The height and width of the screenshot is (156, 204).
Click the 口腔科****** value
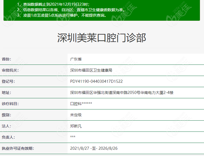(x=81, y=104)
